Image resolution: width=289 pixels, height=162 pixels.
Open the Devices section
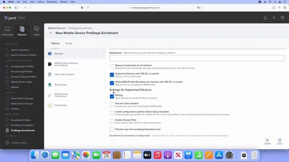pos(22,31)
